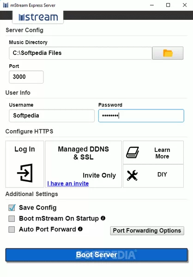The image size is (193, 277).
Task: Click the mStream title bar app icon
Action: point(6,5)
